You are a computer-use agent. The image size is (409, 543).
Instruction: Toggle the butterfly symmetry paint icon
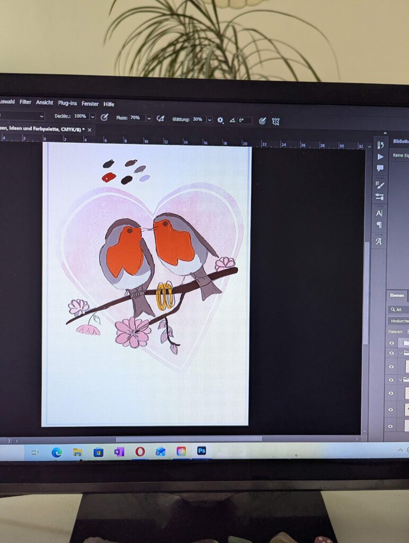[276, 121]
